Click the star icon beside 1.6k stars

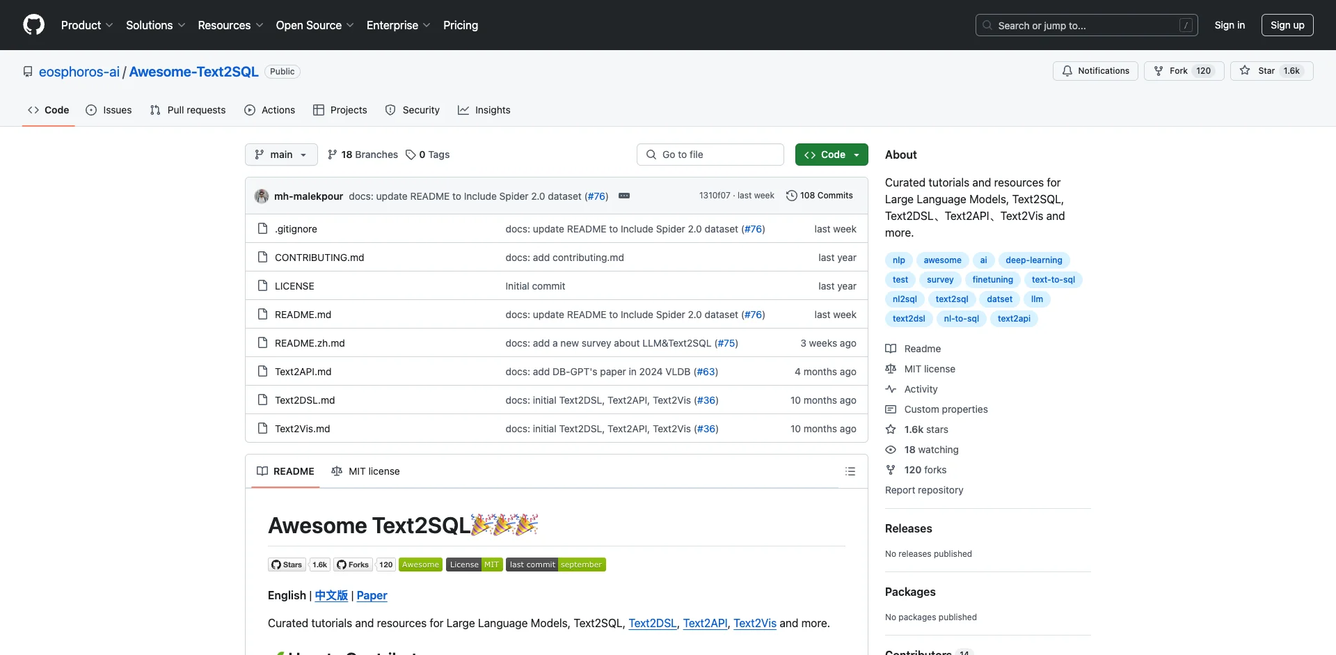coord(891,429)
